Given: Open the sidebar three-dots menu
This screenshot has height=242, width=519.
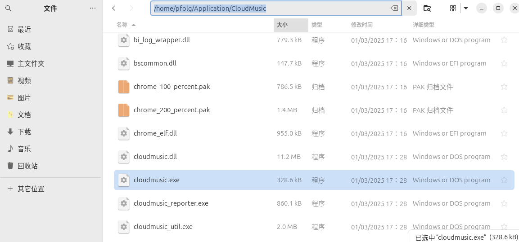Looking at the screenshot, I should point(93,8).
